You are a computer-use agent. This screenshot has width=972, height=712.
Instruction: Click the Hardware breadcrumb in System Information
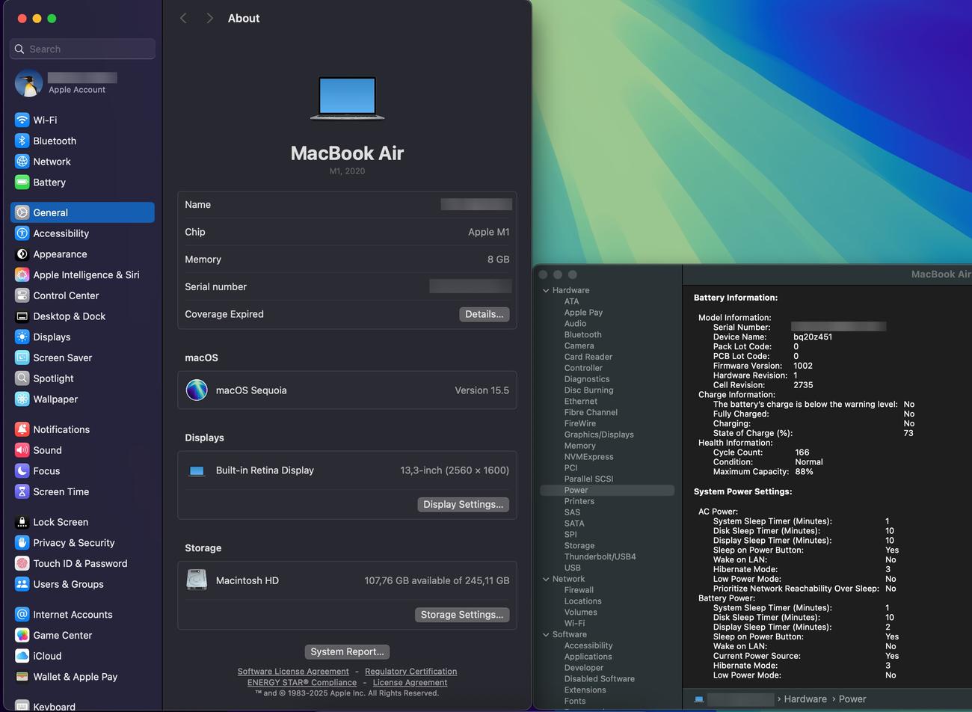(x=805, y=699)
